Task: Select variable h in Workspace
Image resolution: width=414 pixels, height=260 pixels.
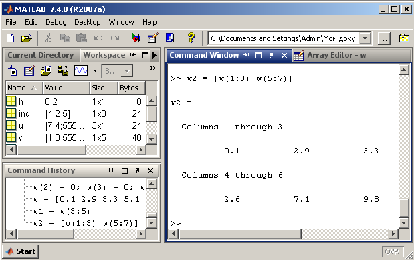Action: (76, 101)
